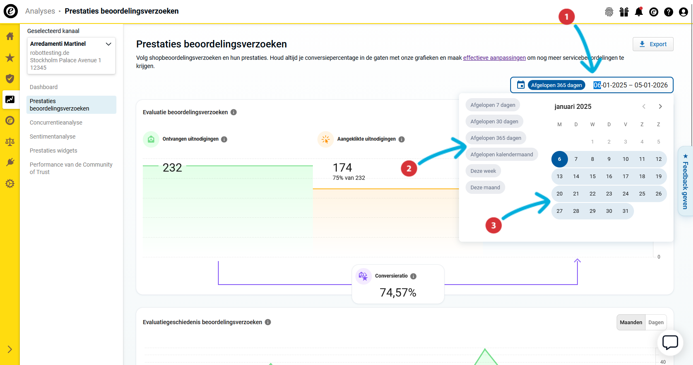The width and height of the screenshot is (693, 365).
Task: Select the balance scales sidebar icon
Action: [10, 142]
